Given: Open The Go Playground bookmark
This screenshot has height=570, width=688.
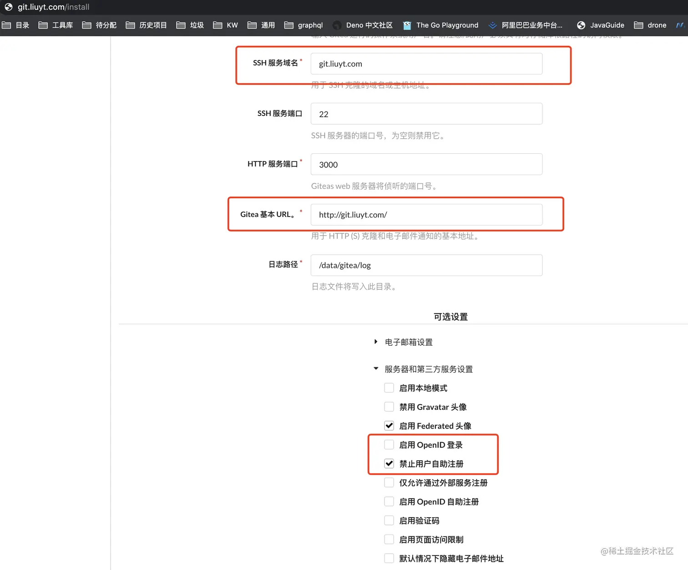Looking at the screenshot, I should point(440,25).
